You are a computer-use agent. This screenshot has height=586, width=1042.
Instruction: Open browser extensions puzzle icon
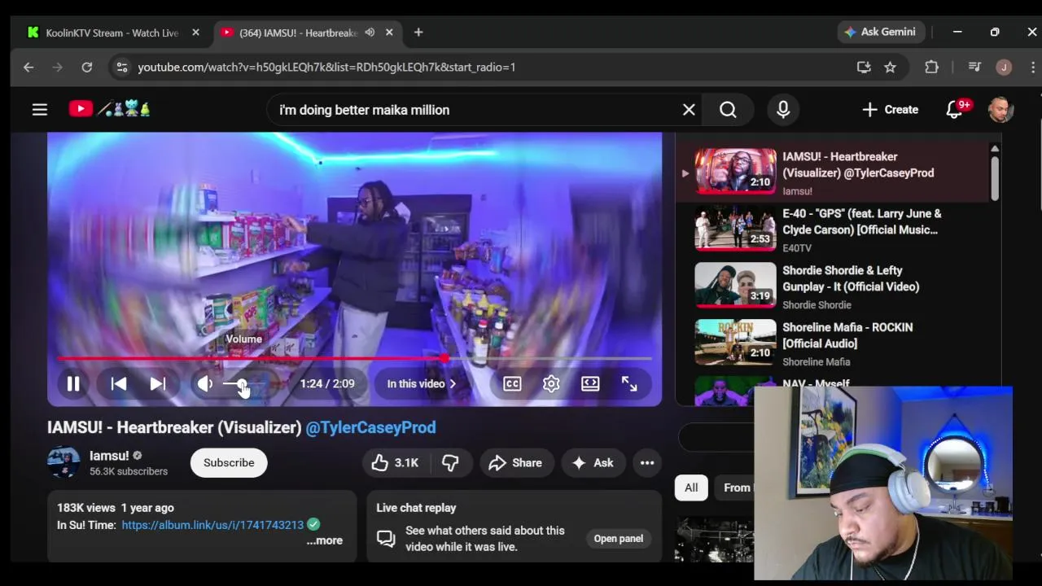[932, 68]
